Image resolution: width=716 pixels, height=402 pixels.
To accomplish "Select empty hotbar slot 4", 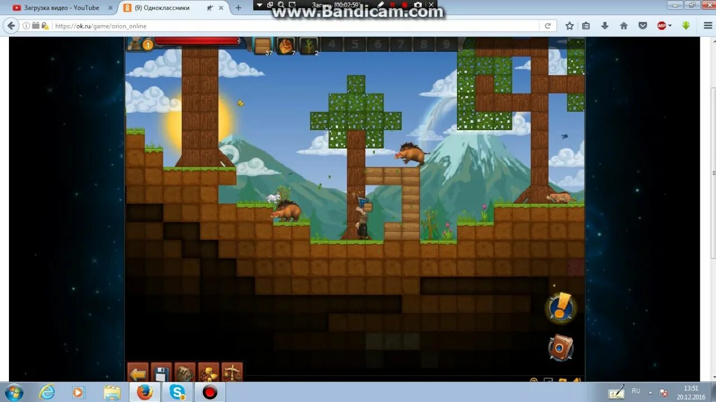I will click(332, 45).
